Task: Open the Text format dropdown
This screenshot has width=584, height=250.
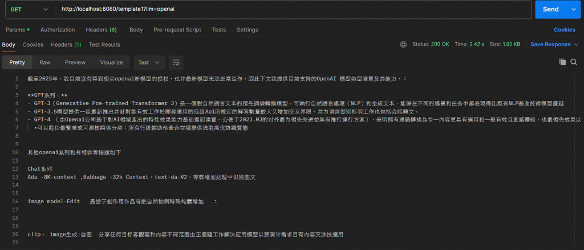Action: point(149,62)
